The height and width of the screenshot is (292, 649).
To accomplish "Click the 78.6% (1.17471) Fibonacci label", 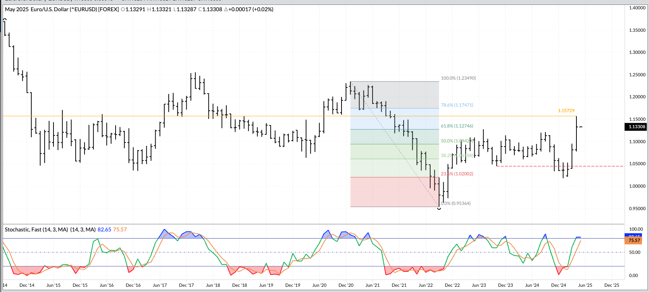I will click(x=457, y=105).
